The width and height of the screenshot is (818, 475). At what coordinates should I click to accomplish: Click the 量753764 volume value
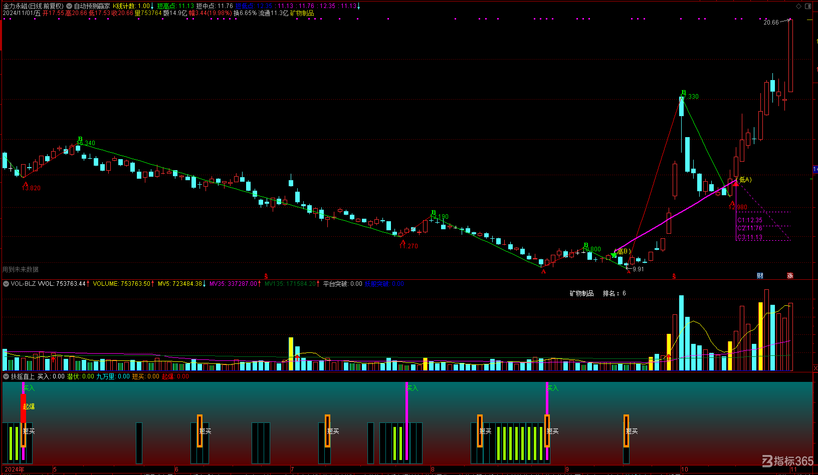point(148,13)
